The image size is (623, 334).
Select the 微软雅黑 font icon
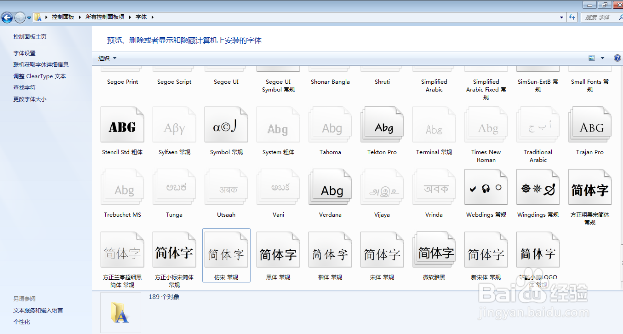[434, 250]
